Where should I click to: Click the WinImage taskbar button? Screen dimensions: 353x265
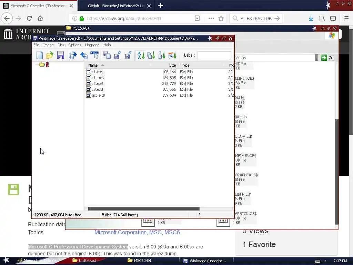206,261
